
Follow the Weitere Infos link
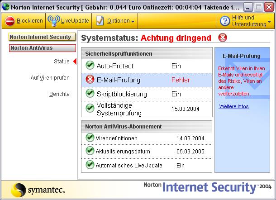(234, 106)
